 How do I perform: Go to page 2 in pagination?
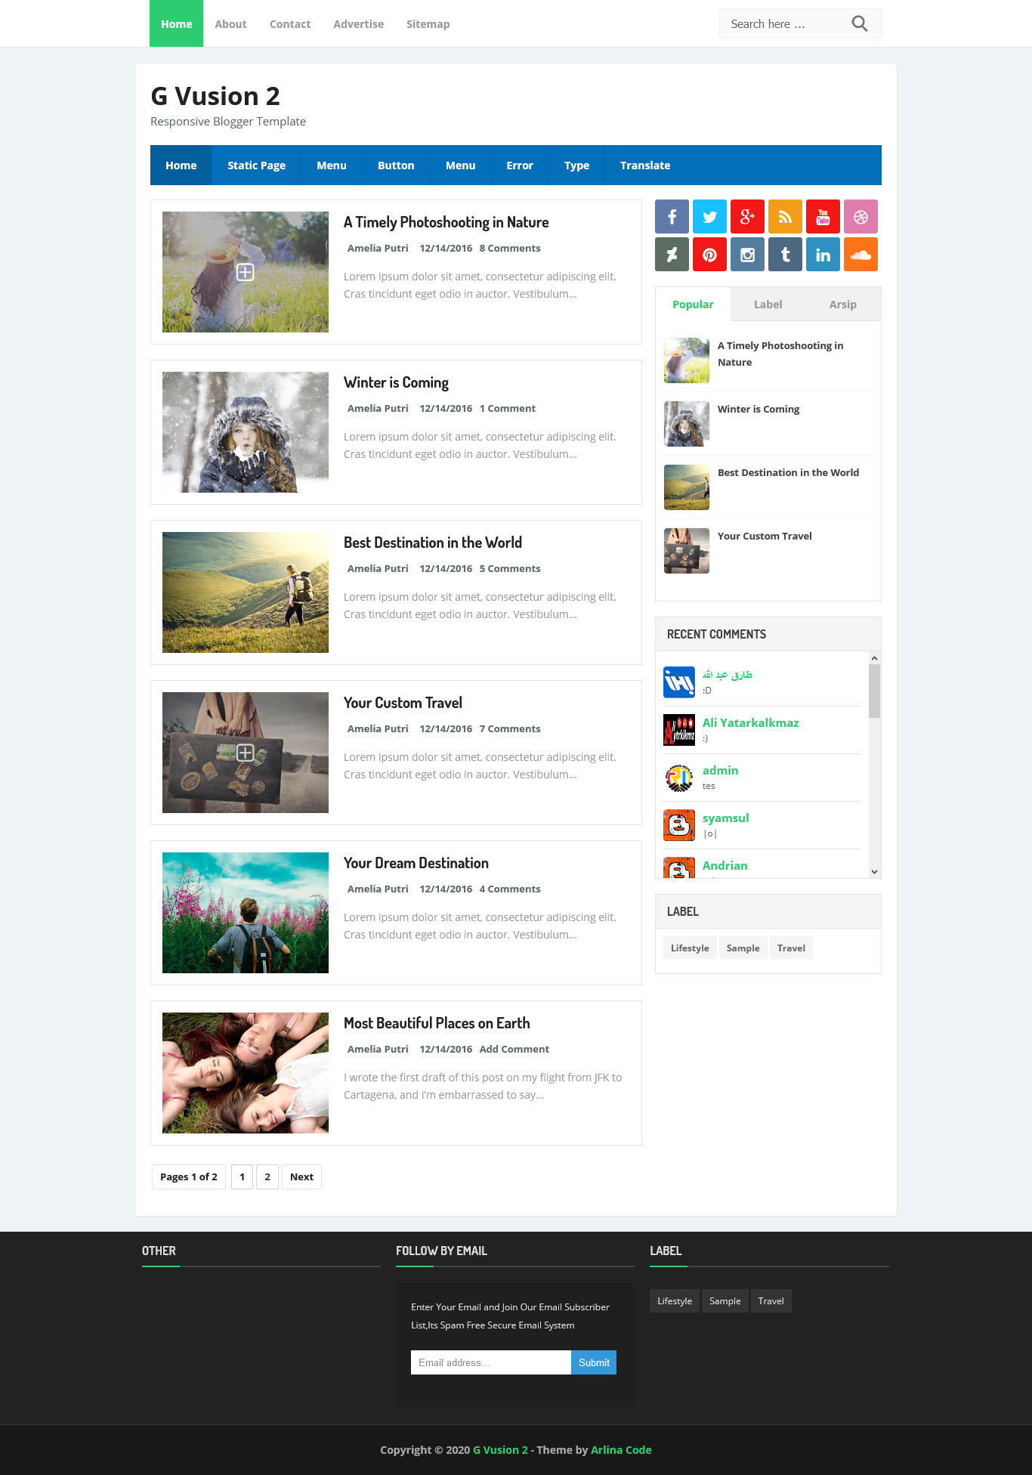(x=267, y=1177)
